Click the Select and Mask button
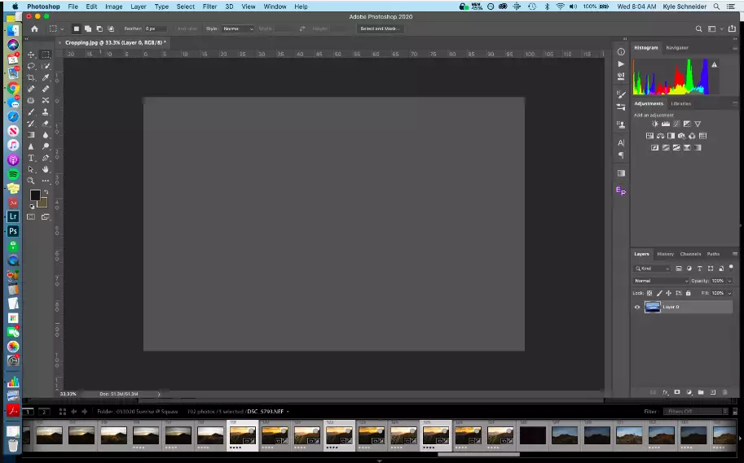 tap(378, 28)
